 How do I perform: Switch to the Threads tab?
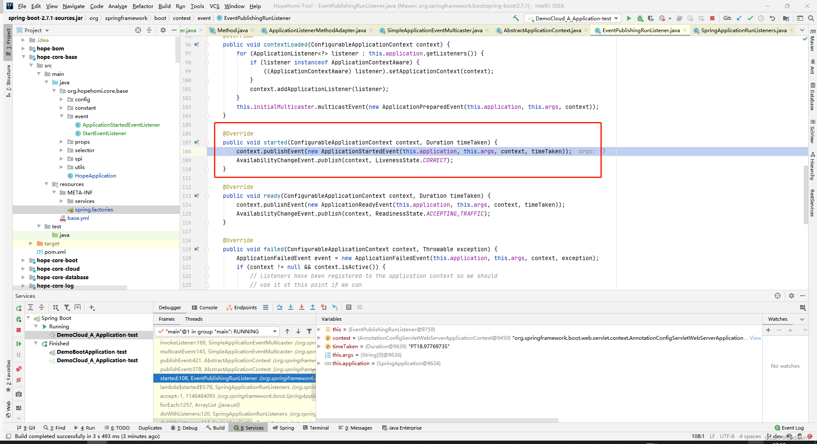pos(194,319)
